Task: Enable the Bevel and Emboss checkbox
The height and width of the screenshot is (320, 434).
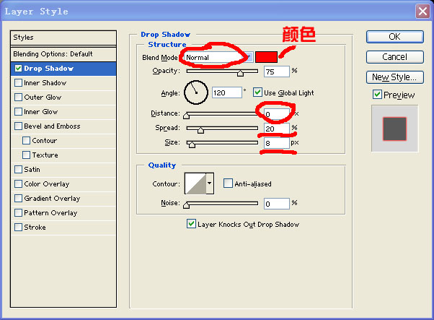Action: click(x=18, y=126)
